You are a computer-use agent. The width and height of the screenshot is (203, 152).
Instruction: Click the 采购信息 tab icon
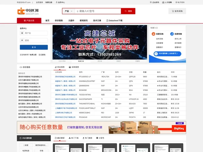70,67
